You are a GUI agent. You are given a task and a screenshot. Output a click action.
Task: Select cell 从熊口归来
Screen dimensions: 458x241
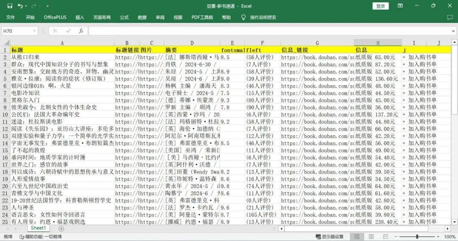pos(62,57)
